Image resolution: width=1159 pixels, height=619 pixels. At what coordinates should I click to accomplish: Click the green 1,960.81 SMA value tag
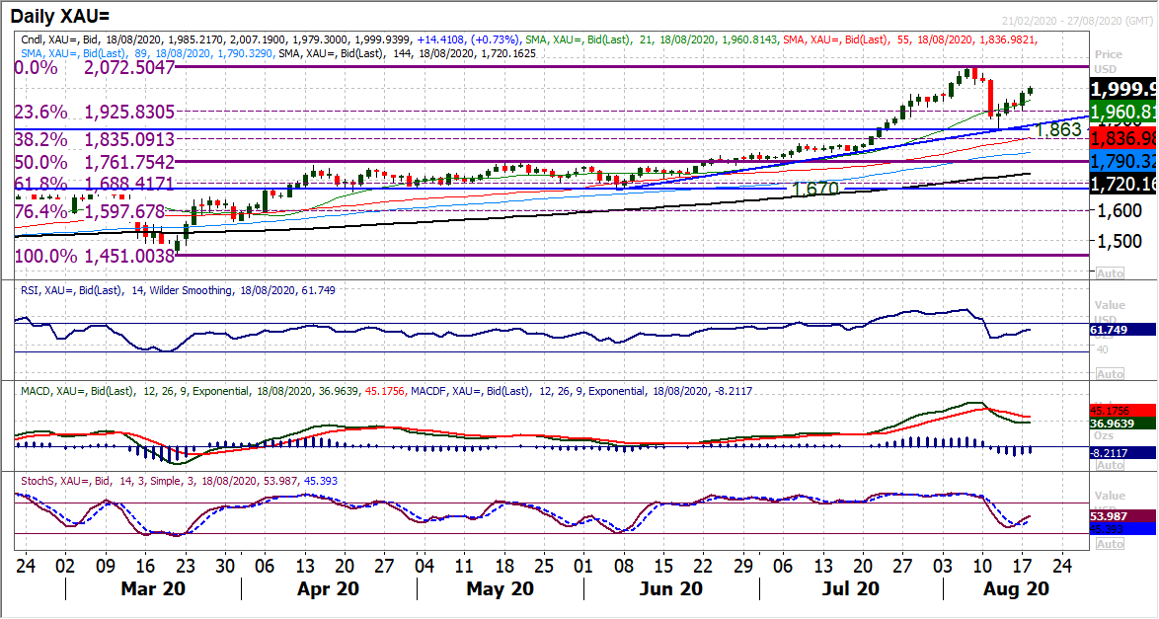(1123, 112)
